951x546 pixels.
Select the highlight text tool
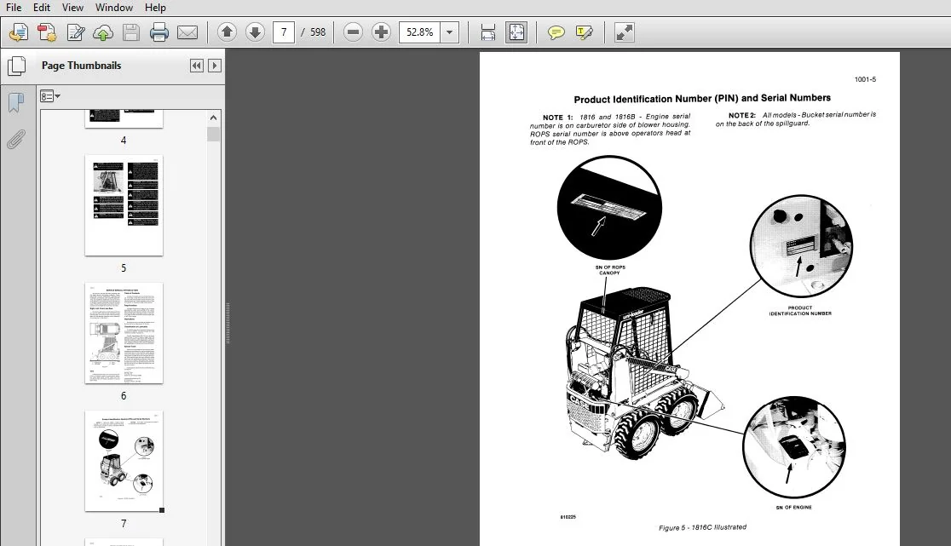[584, 32]
